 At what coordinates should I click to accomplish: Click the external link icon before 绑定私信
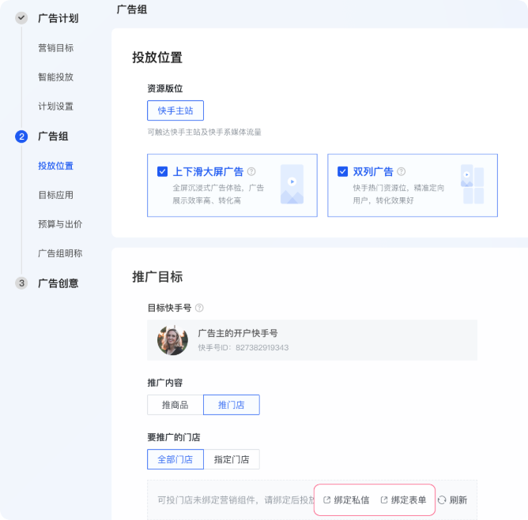[326, 499]
